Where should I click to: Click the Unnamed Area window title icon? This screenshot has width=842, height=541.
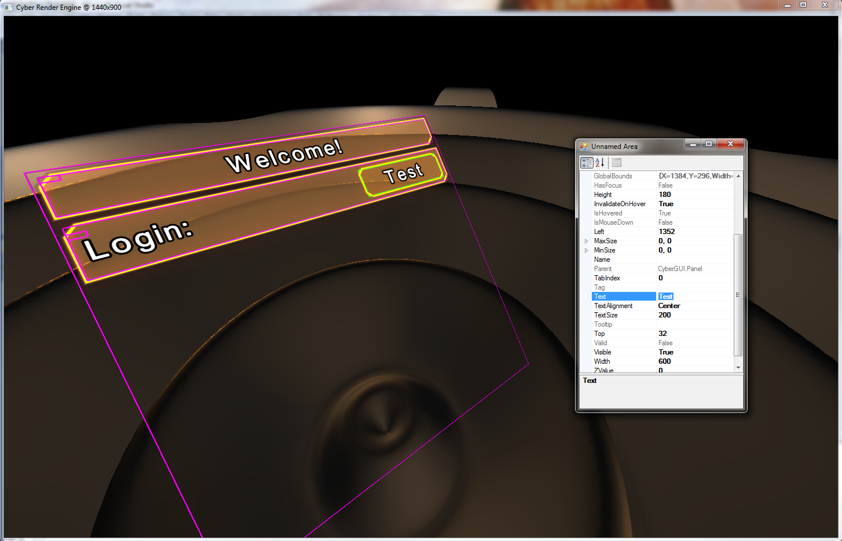pos(584,147)
